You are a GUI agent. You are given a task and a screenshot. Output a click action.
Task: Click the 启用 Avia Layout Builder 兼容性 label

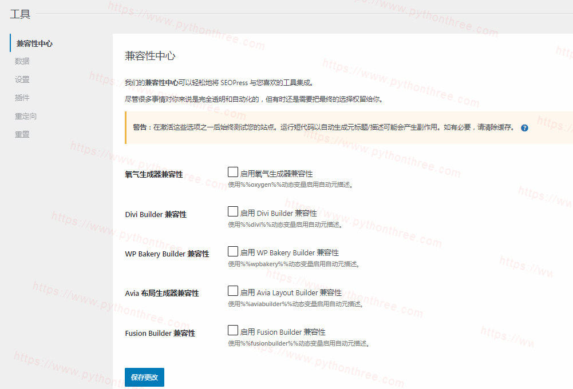click(291, 292)
